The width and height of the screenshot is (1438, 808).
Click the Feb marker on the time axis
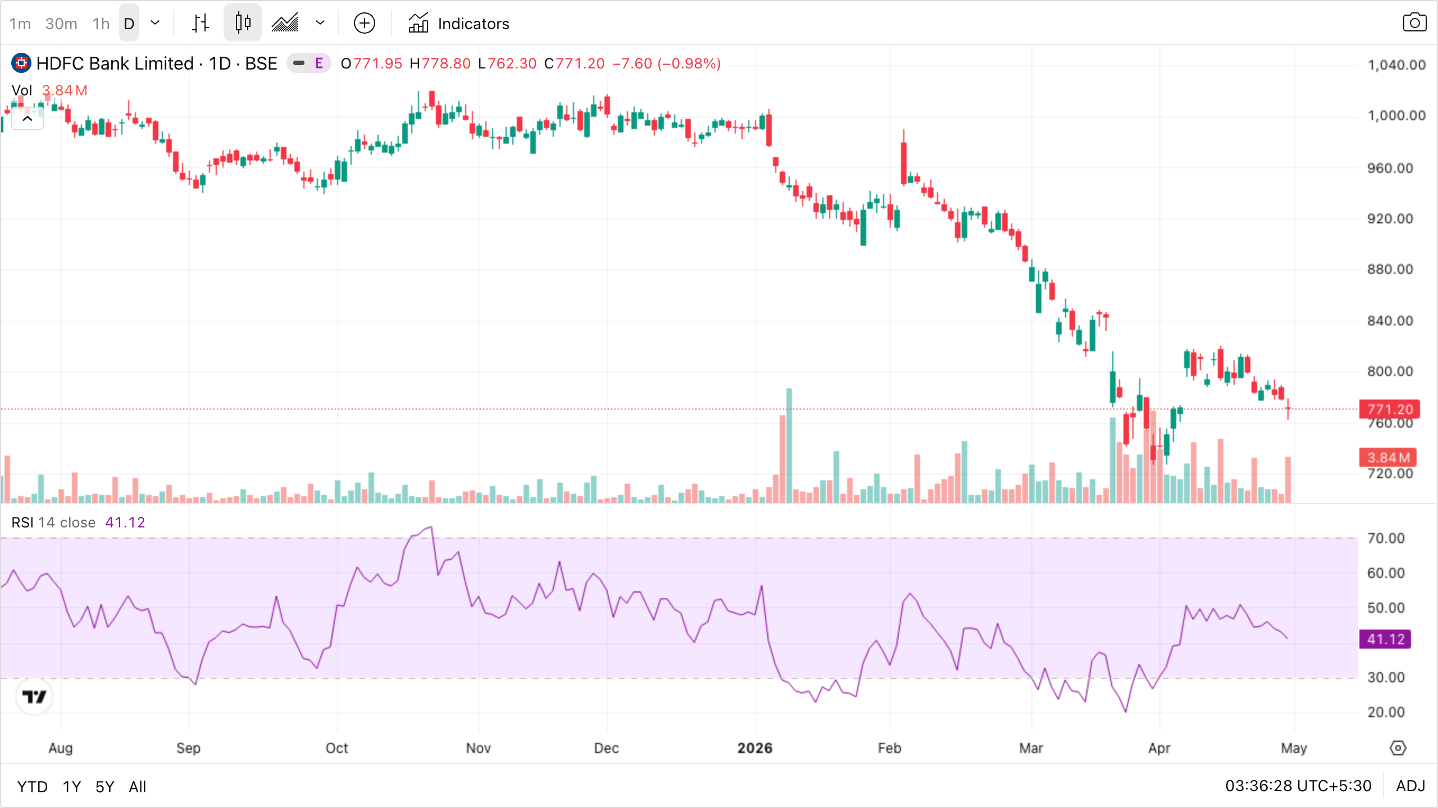(890, 748)
